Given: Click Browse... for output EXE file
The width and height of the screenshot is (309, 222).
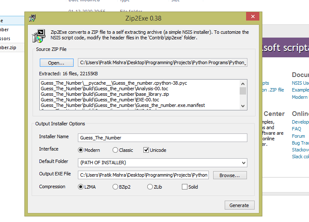Looking at the screenshot, I should pyautogui.click(x=230, y=175).
